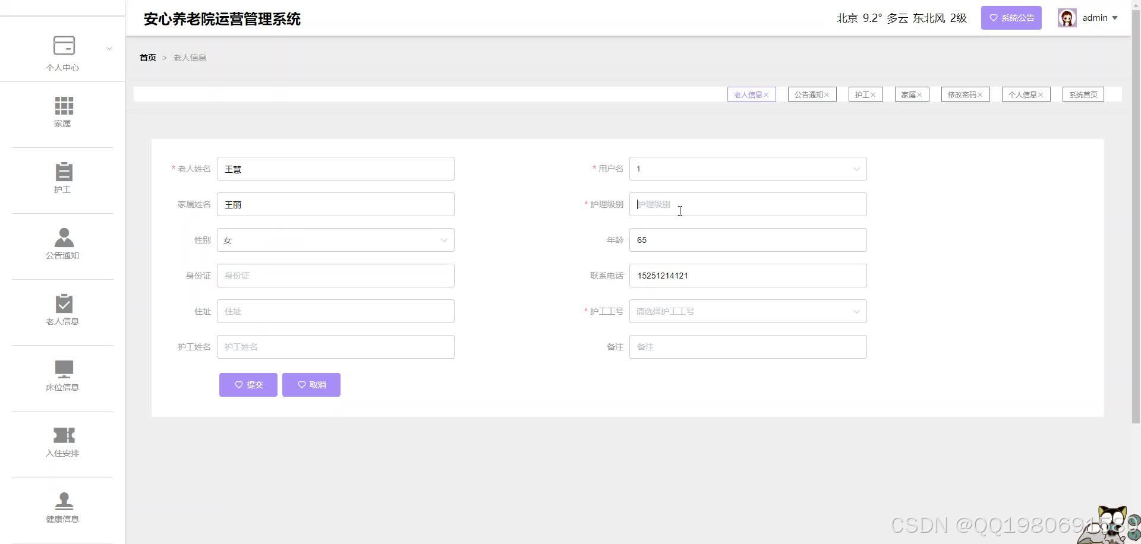Open the 护工工号 select dropdown

(748, 311)
